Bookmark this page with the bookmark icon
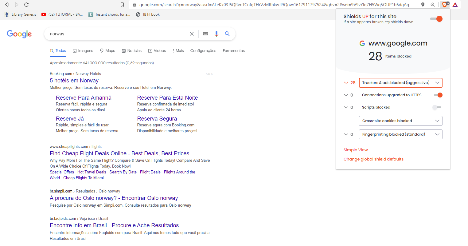The width and height of the screenshot is (468, 246). pos(122,5)
